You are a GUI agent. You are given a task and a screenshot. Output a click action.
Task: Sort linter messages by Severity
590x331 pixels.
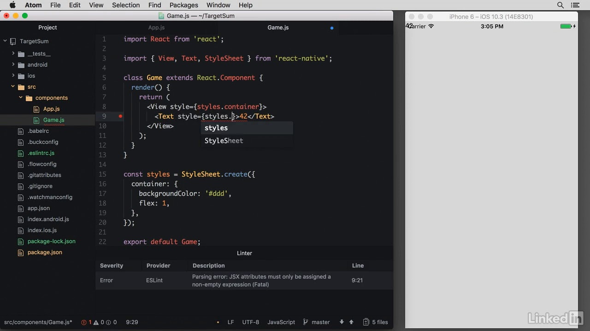tap(112, 265)
